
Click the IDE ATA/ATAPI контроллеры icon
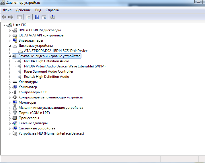(15, 35)
